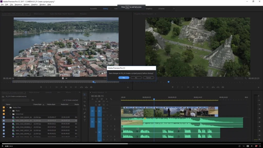Expand the Music bin in the Project panel
The image size is (263, 148).
coord(10,111)
